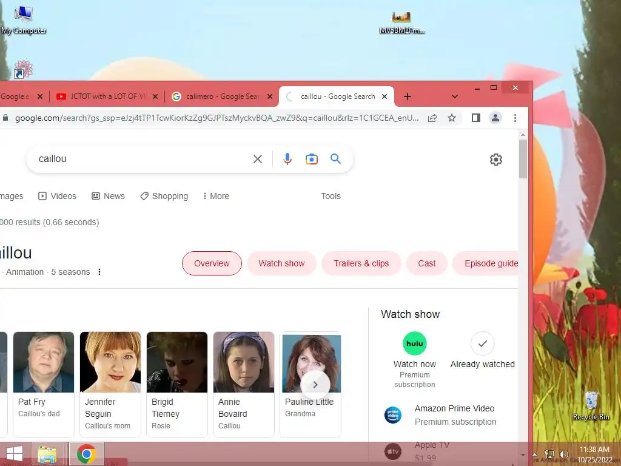This screenshot has height=466, width=621.
Task: Switch to the calimero Google Search tab
Action: click(222, 96)
